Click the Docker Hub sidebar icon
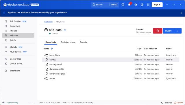The image size is (185, 105). point(6,59)
